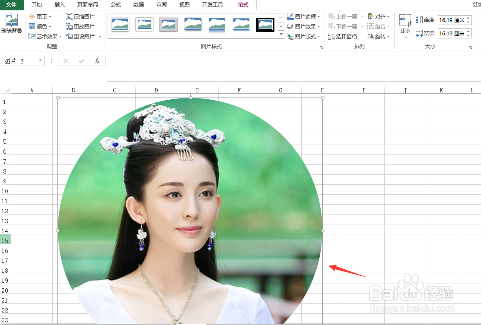Click the Remove Background (删除背景) icon

11,23
